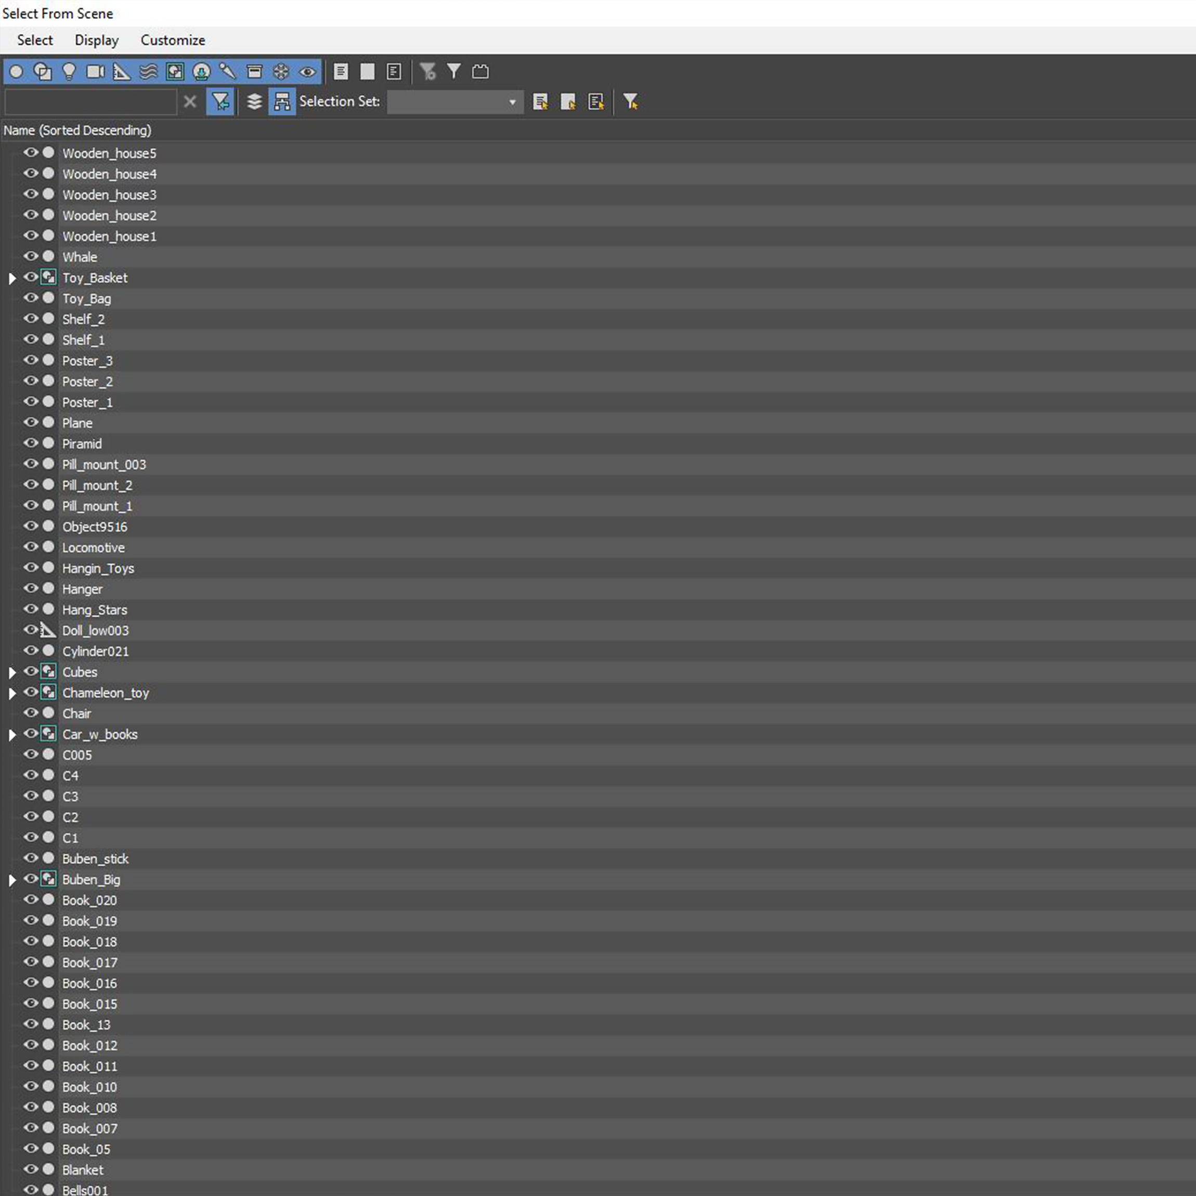
Task: Toggle visibility eye for Locomotive
Action: (x=30, y=547)
